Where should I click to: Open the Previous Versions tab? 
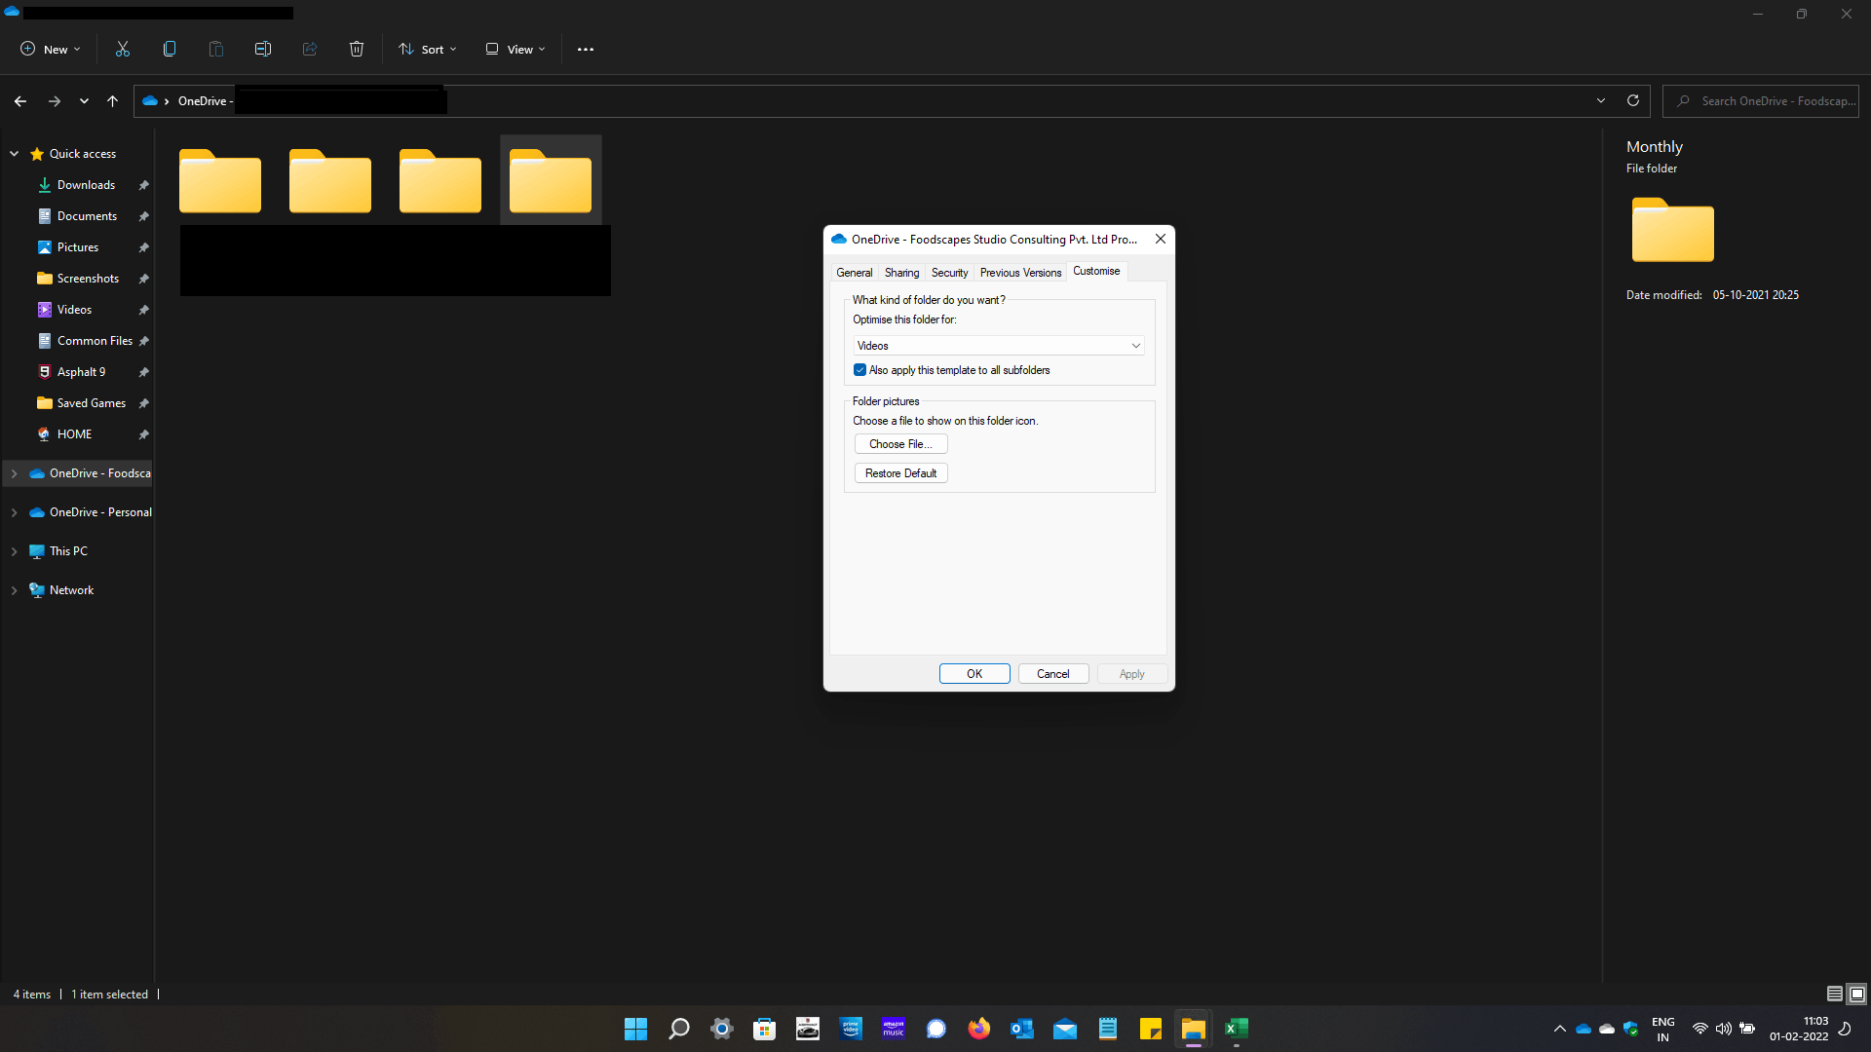1020,273
